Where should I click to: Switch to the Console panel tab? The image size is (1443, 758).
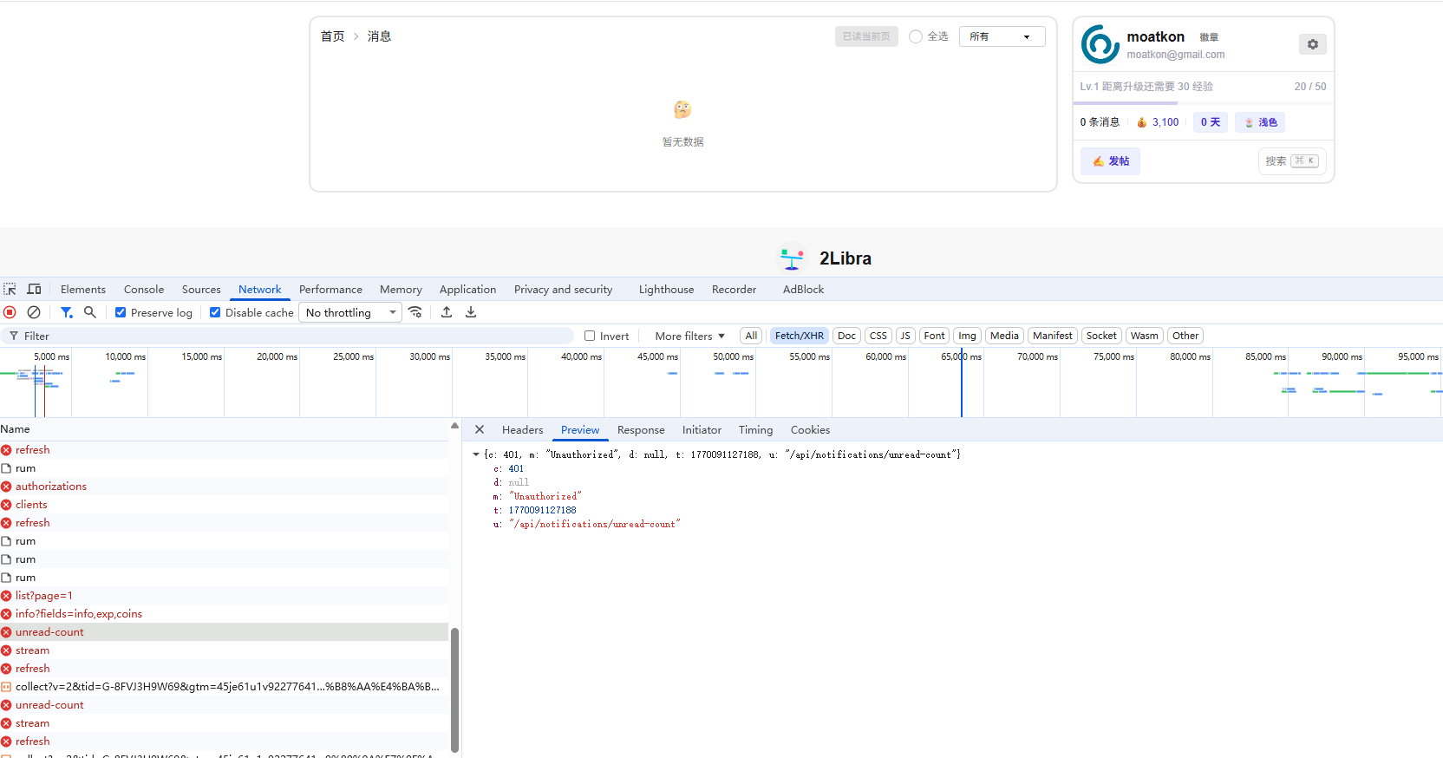[x=144, y=290]
